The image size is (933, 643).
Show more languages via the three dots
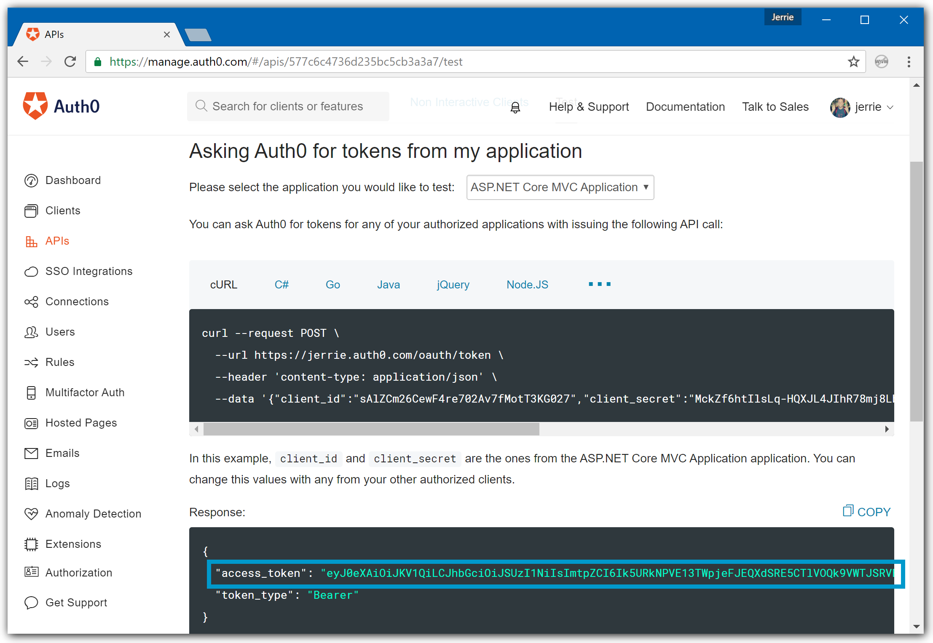[599, 284]
